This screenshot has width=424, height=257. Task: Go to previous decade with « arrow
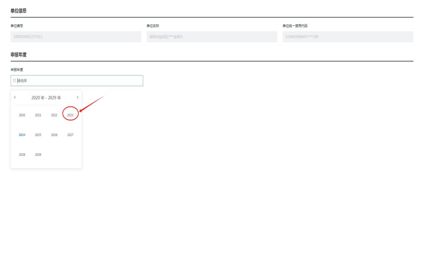15,98
